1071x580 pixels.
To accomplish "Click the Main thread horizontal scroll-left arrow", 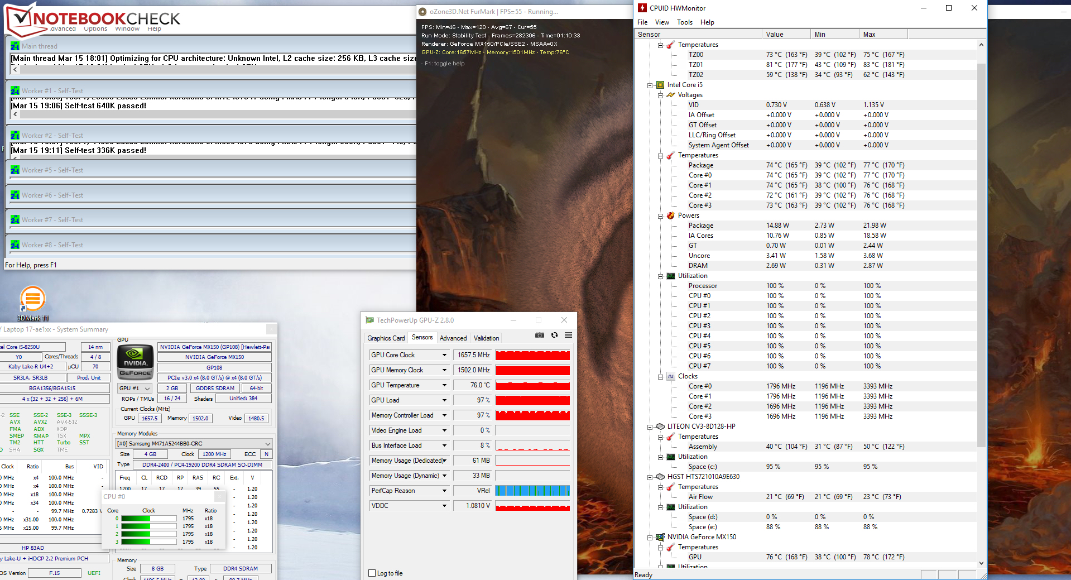I will click(x=15, y=70).
